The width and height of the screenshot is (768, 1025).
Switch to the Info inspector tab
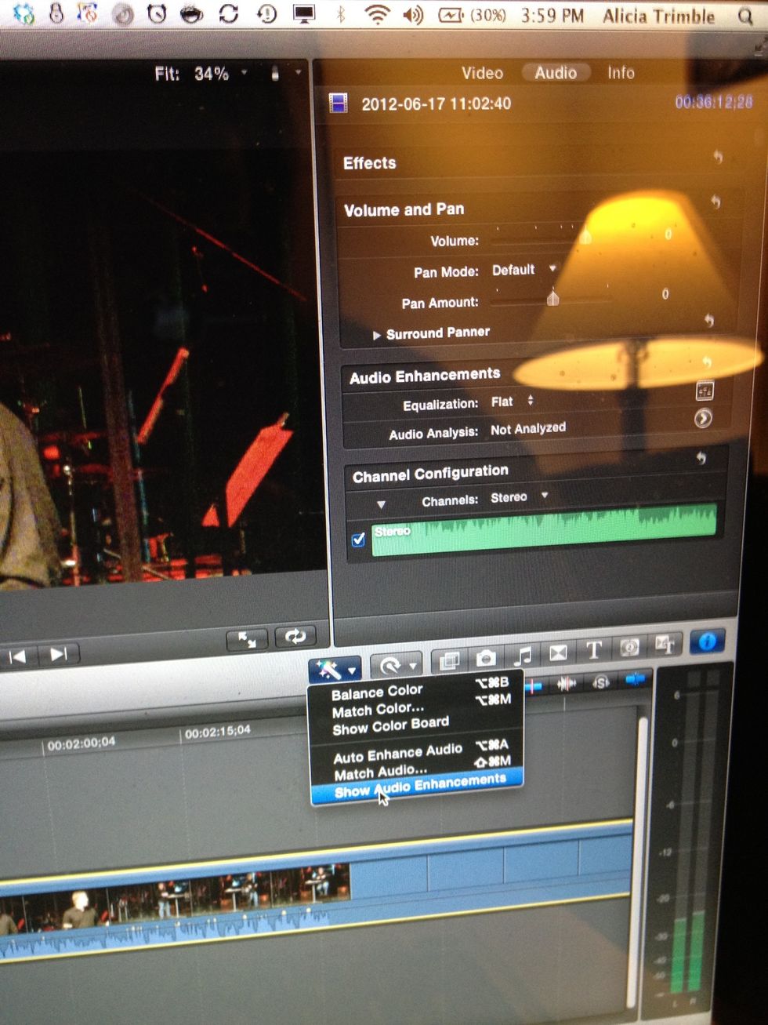pos(621,72)
